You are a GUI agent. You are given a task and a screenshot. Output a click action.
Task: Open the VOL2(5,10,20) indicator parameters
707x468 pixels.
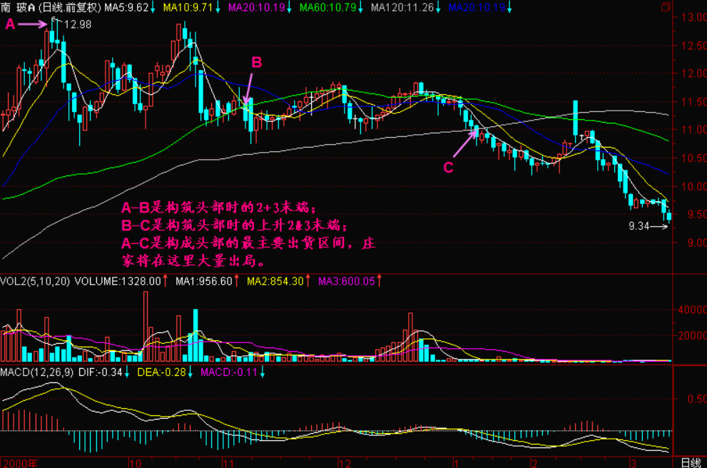pyautogui.click(x=34, y=281)
